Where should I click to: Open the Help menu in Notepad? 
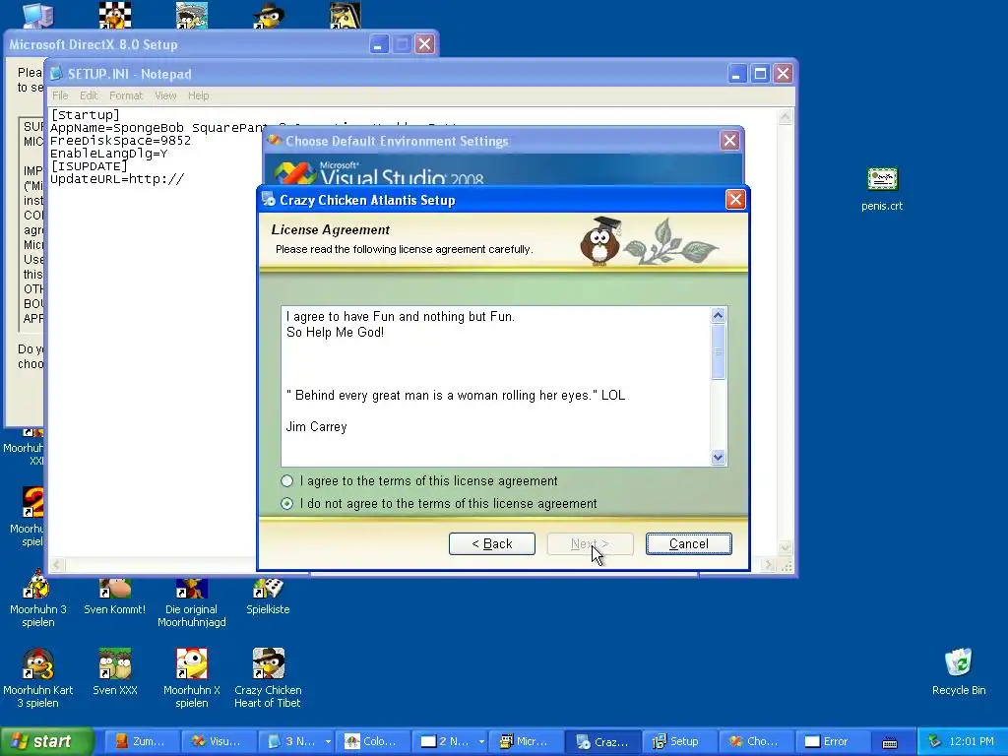click(x=198, y=95)
